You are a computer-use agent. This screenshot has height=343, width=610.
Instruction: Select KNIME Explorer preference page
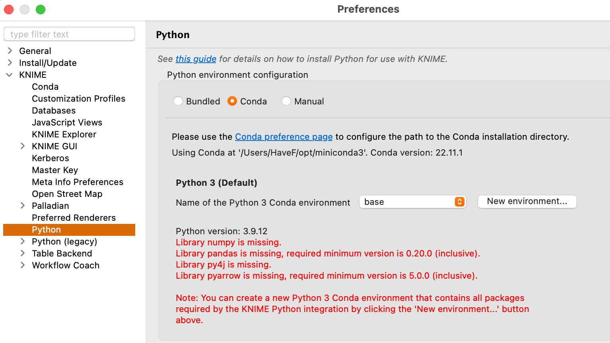(x=64, y=134)
